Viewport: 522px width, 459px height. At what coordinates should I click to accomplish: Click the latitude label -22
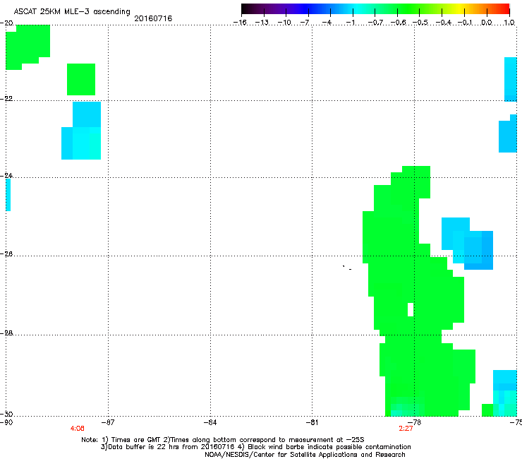tap(6, 99)
